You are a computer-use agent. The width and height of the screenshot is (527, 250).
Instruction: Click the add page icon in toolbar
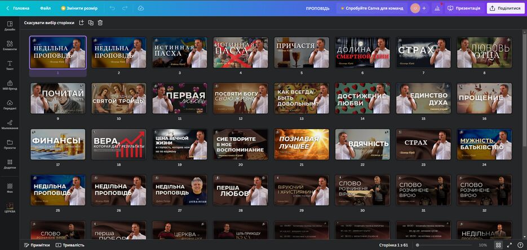(x=81, y=23)
